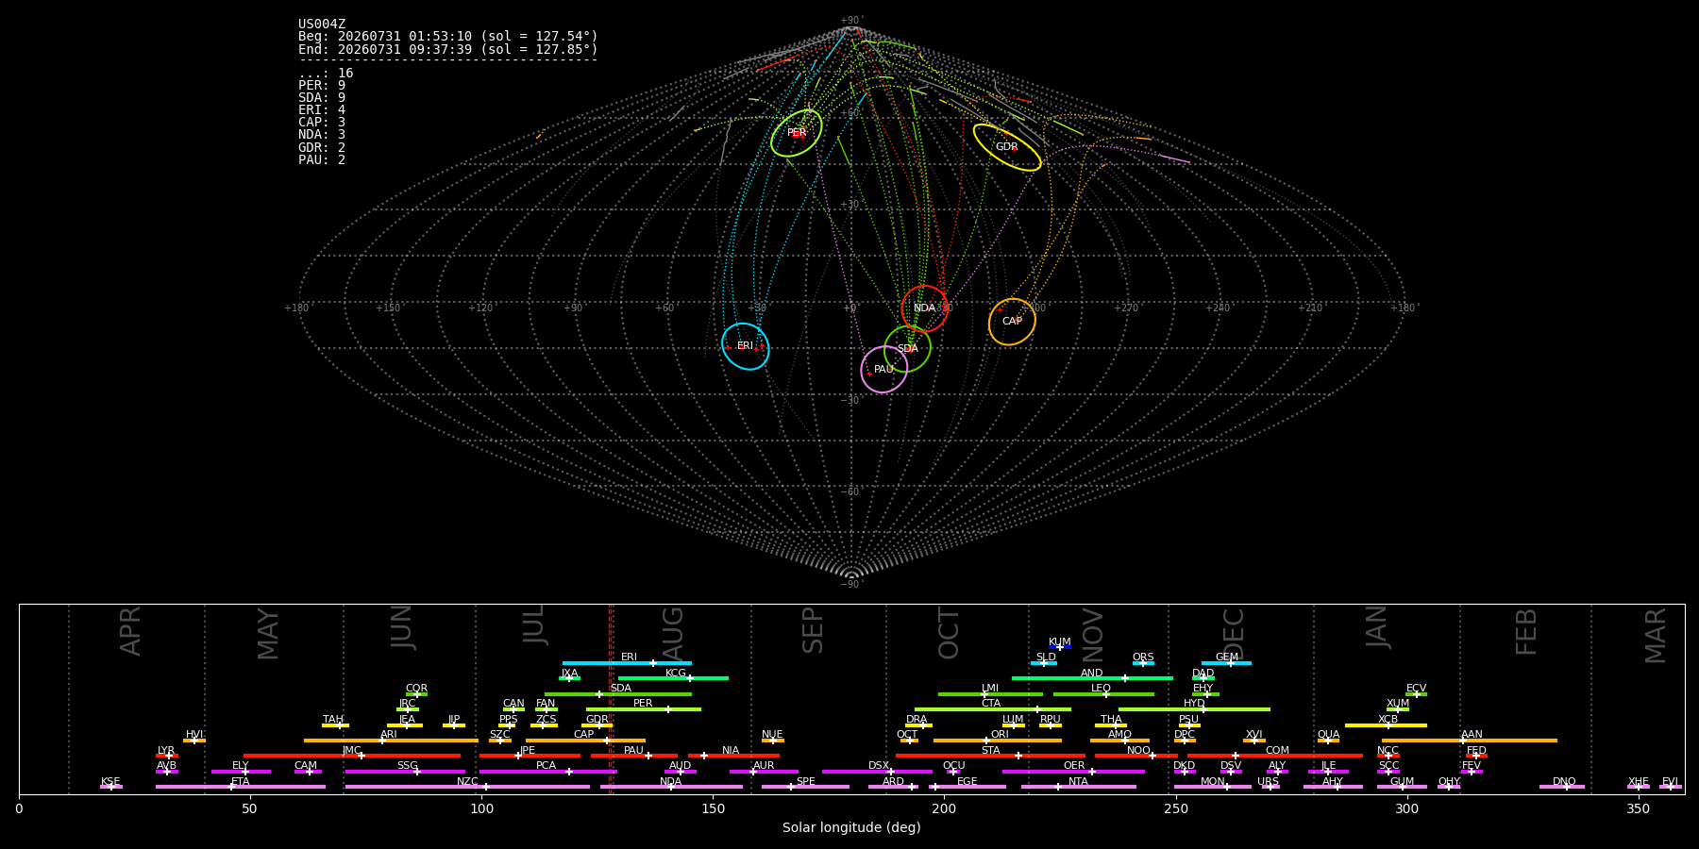Image resolution: width=1699 pixels, height=849 pixels.
Task: Click the NZC shower label in timeline
Action: (x=467, y=782)
